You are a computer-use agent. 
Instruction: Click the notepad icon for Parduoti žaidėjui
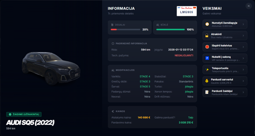click(207, 92)
